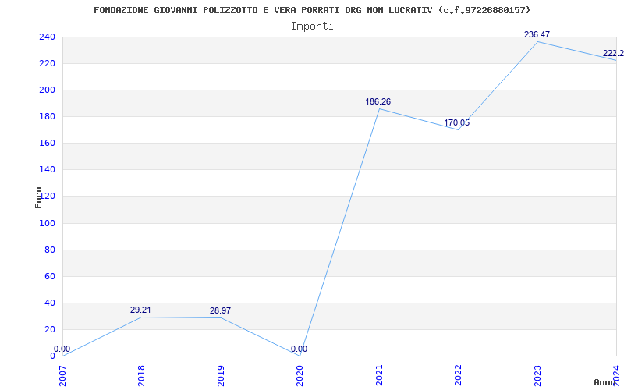
Task: Click the Importi chart subtitle
Action: pyautogui.click(x=312, y=27)
